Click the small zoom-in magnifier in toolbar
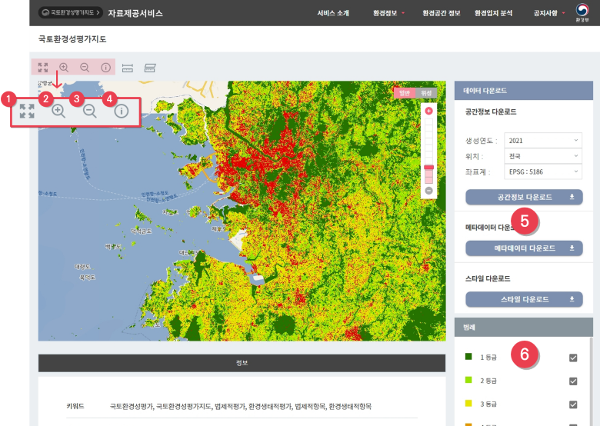600x426 pixels. tap(64, 68)
